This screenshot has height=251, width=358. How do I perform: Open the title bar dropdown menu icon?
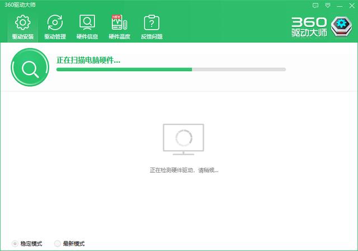328,6
